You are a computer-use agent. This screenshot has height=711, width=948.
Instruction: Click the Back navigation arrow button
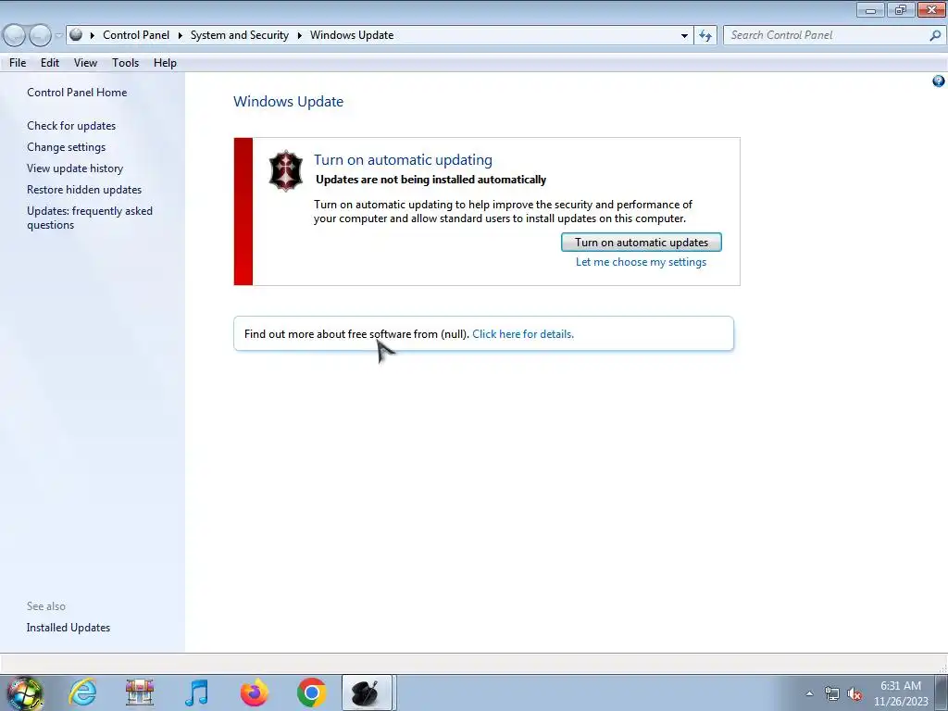[15, 36]
